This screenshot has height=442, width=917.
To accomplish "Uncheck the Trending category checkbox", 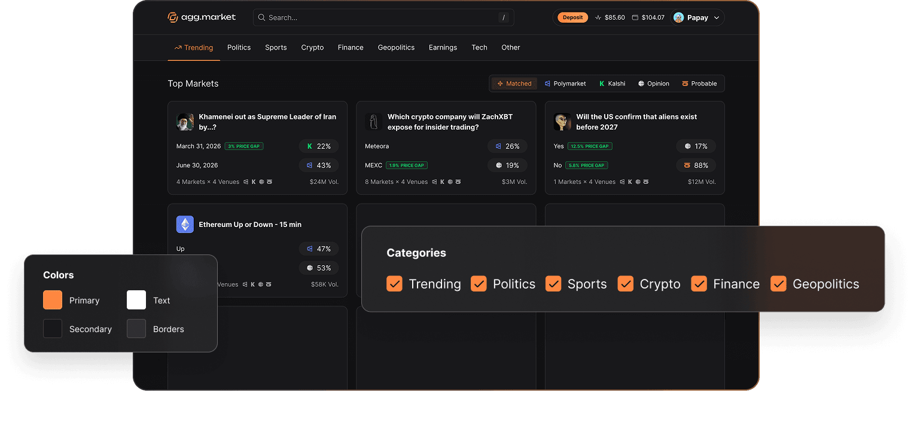I will 394,284.
